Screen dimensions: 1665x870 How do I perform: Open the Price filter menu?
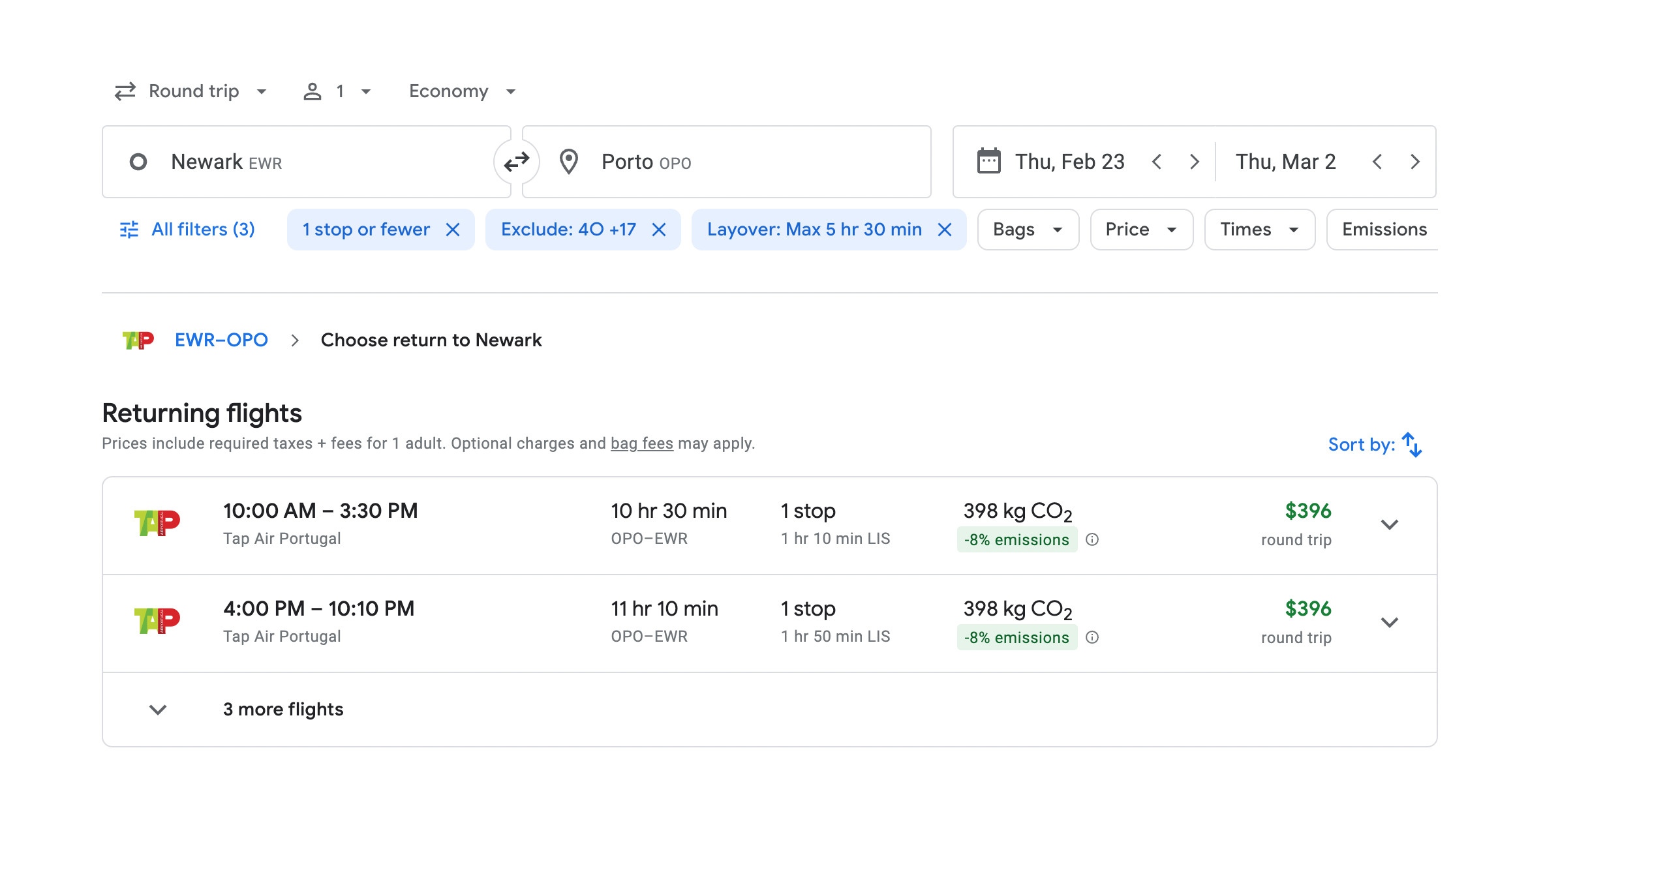click(1141, 230)
